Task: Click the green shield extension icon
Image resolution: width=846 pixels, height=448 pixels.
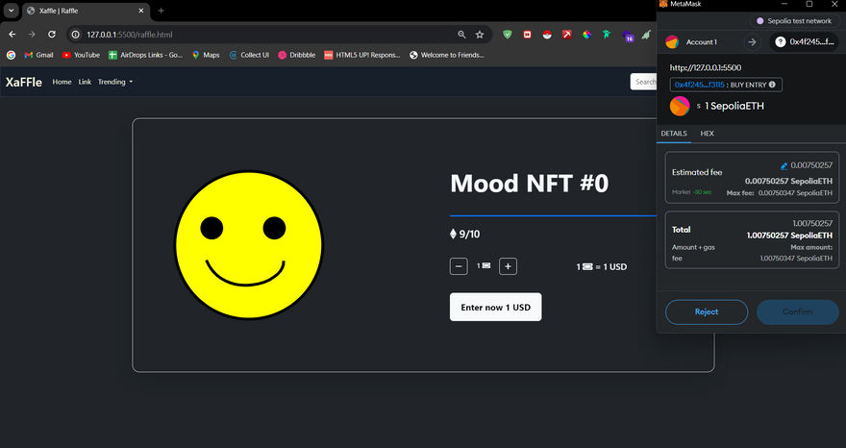Action: [507, 35]
